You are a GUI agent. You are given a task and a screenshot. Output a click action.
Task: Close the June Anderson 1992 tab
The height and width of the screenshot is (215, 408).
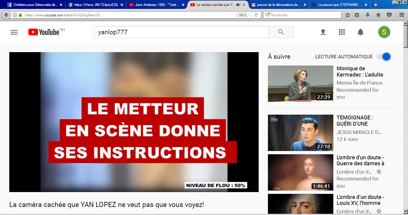click(x=183, y=5)
